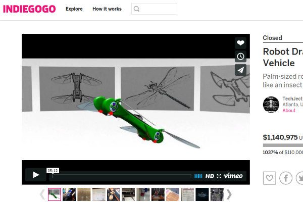
Task: Select the first gallery thumbnail
Action: pyautogui.click(x=55, y=194)
